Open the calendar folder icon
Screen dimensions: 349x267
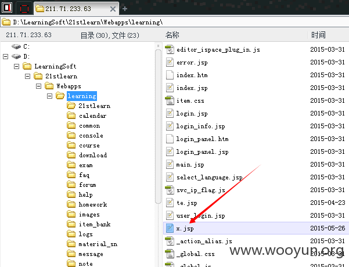coord(71,116)
